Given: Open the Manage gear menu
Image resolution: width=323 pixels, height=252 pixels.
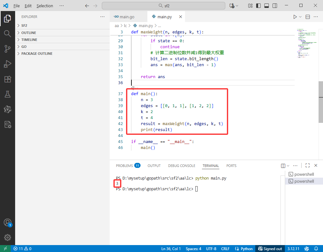Looking at the screenshot, I should [8, 238].
